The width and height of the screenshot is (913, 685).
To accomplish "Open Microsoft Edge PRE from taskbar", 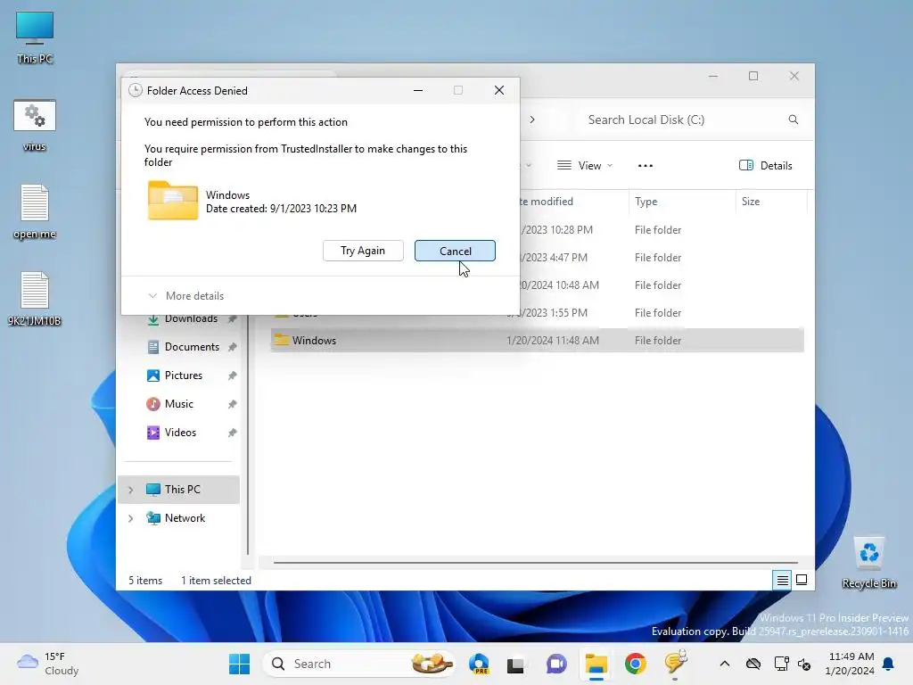I will click(x=479, y=664).
